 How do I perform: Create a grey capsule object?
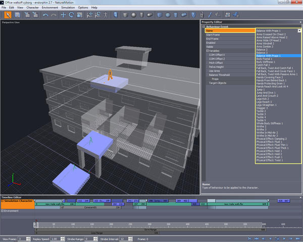coord(150,15)
